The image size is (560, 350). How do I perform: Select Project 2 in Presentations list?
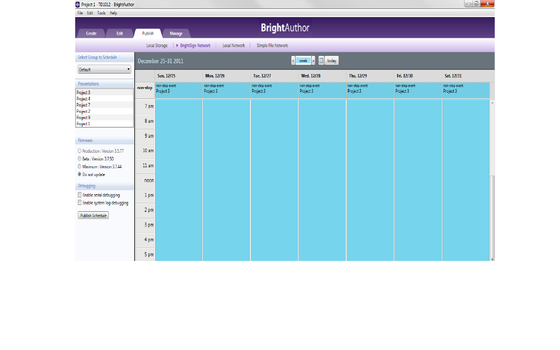(104, 111)
